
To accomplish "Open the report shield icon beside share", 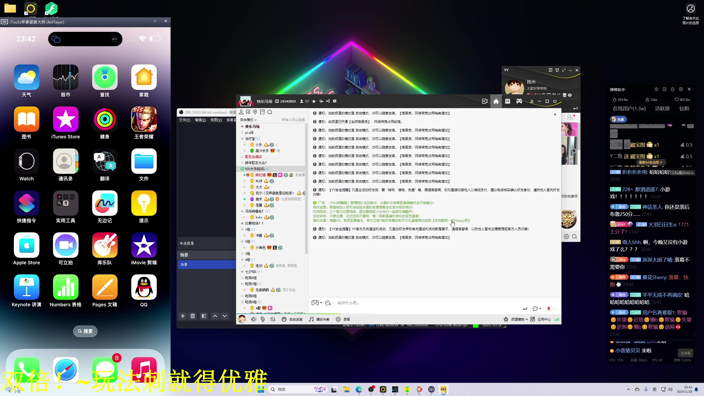I will coord(335,101).
